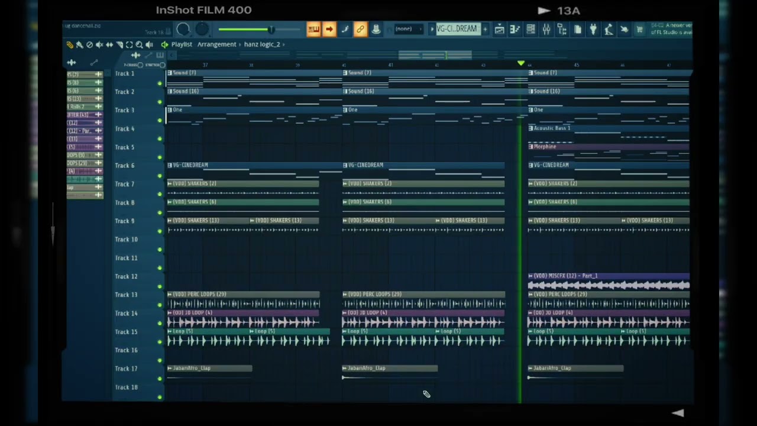This screenshot has height=426, width=757.
Task: Open the project picker copy icon
Action: [577, 29]
